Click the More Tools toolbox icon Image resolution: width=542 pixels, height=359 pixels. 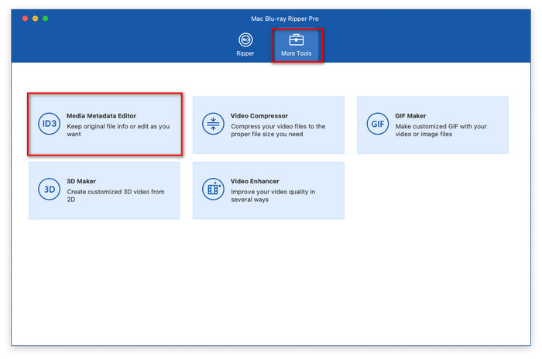click(x=297, y=39)
